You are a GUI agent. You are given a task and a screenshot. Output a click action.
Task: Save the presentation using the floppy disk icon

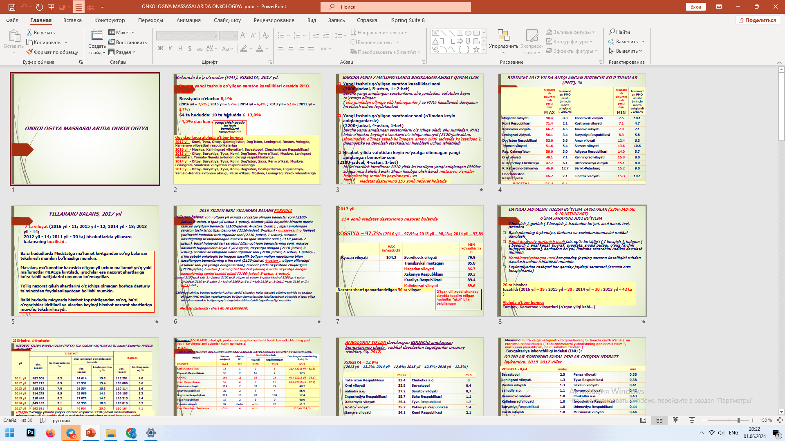pos(11,7)
